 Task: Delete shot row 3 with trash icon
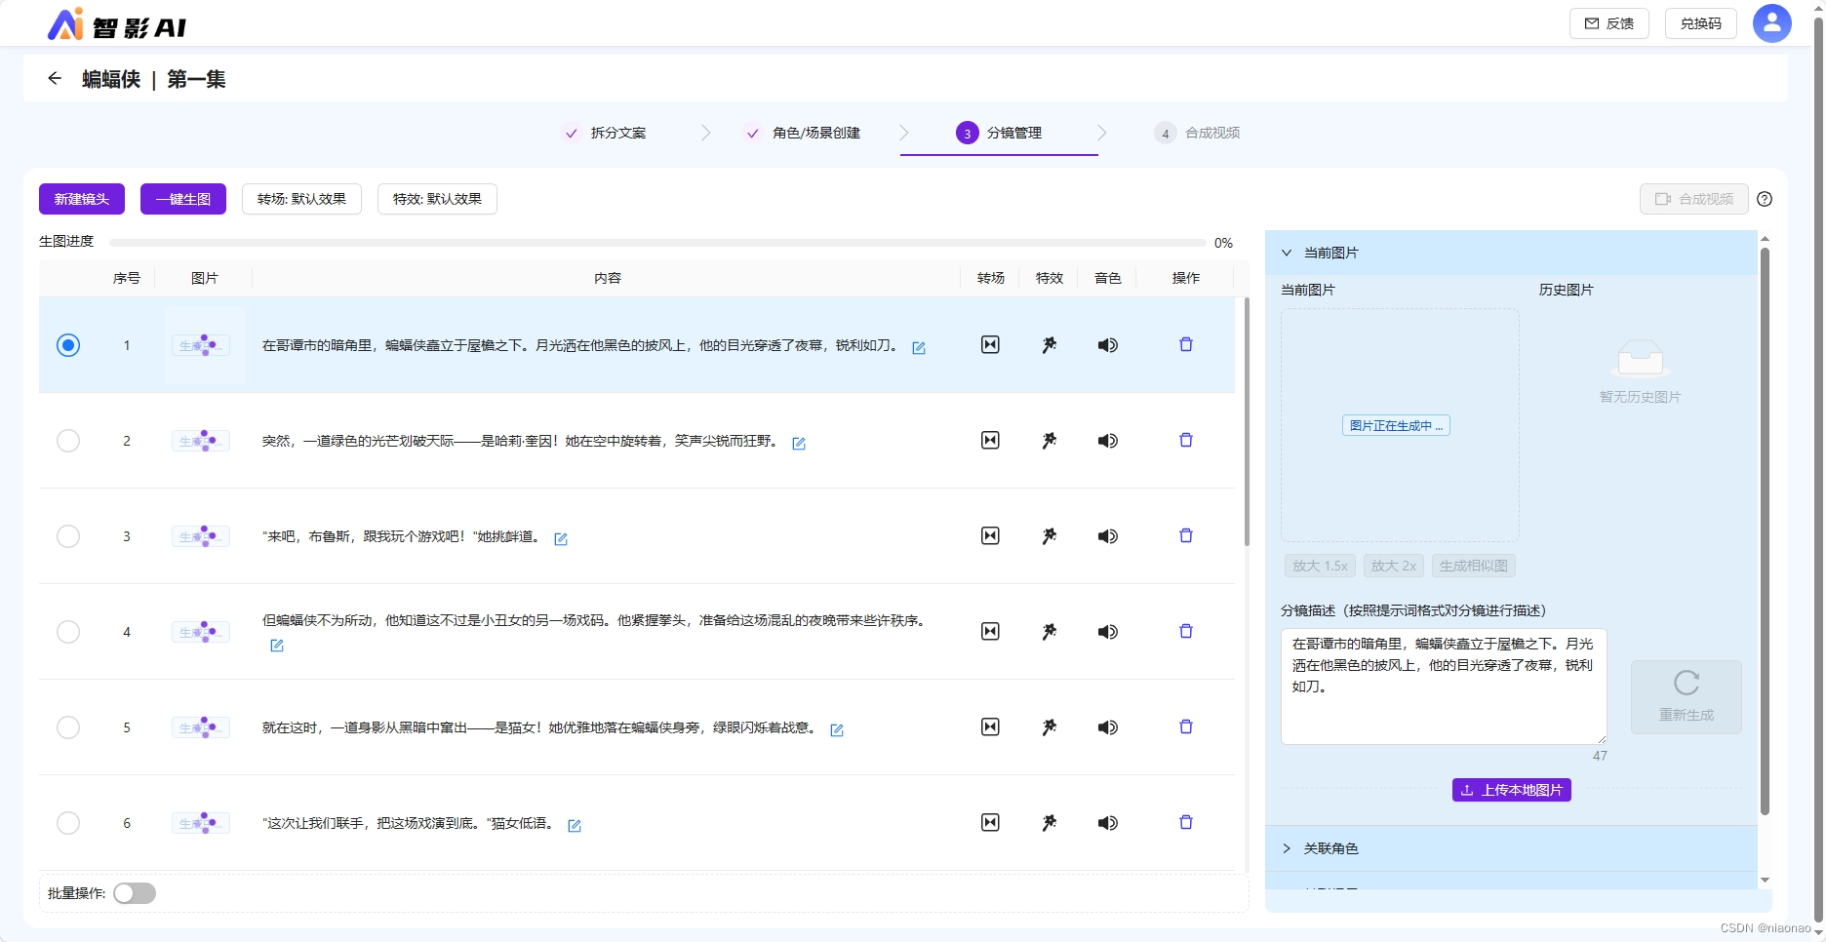1186,535
